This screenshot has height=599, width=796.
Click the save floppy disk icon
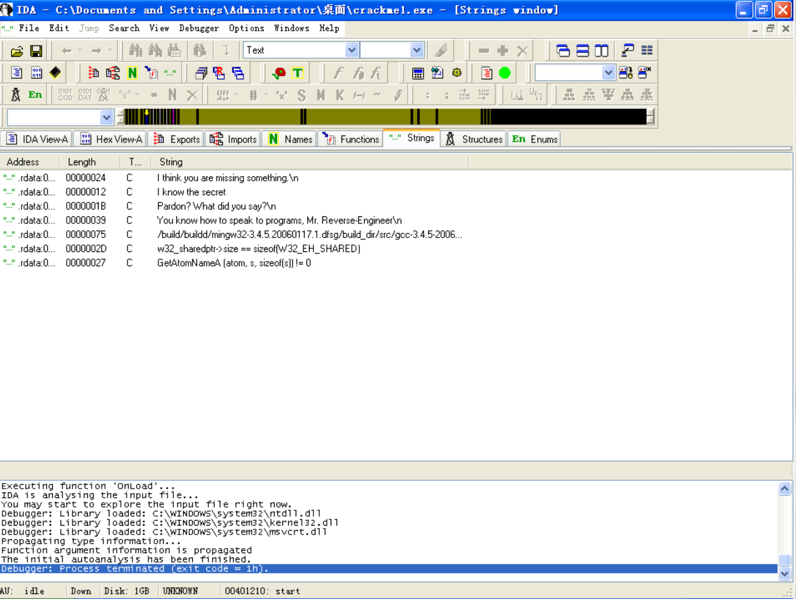(36, 51)
